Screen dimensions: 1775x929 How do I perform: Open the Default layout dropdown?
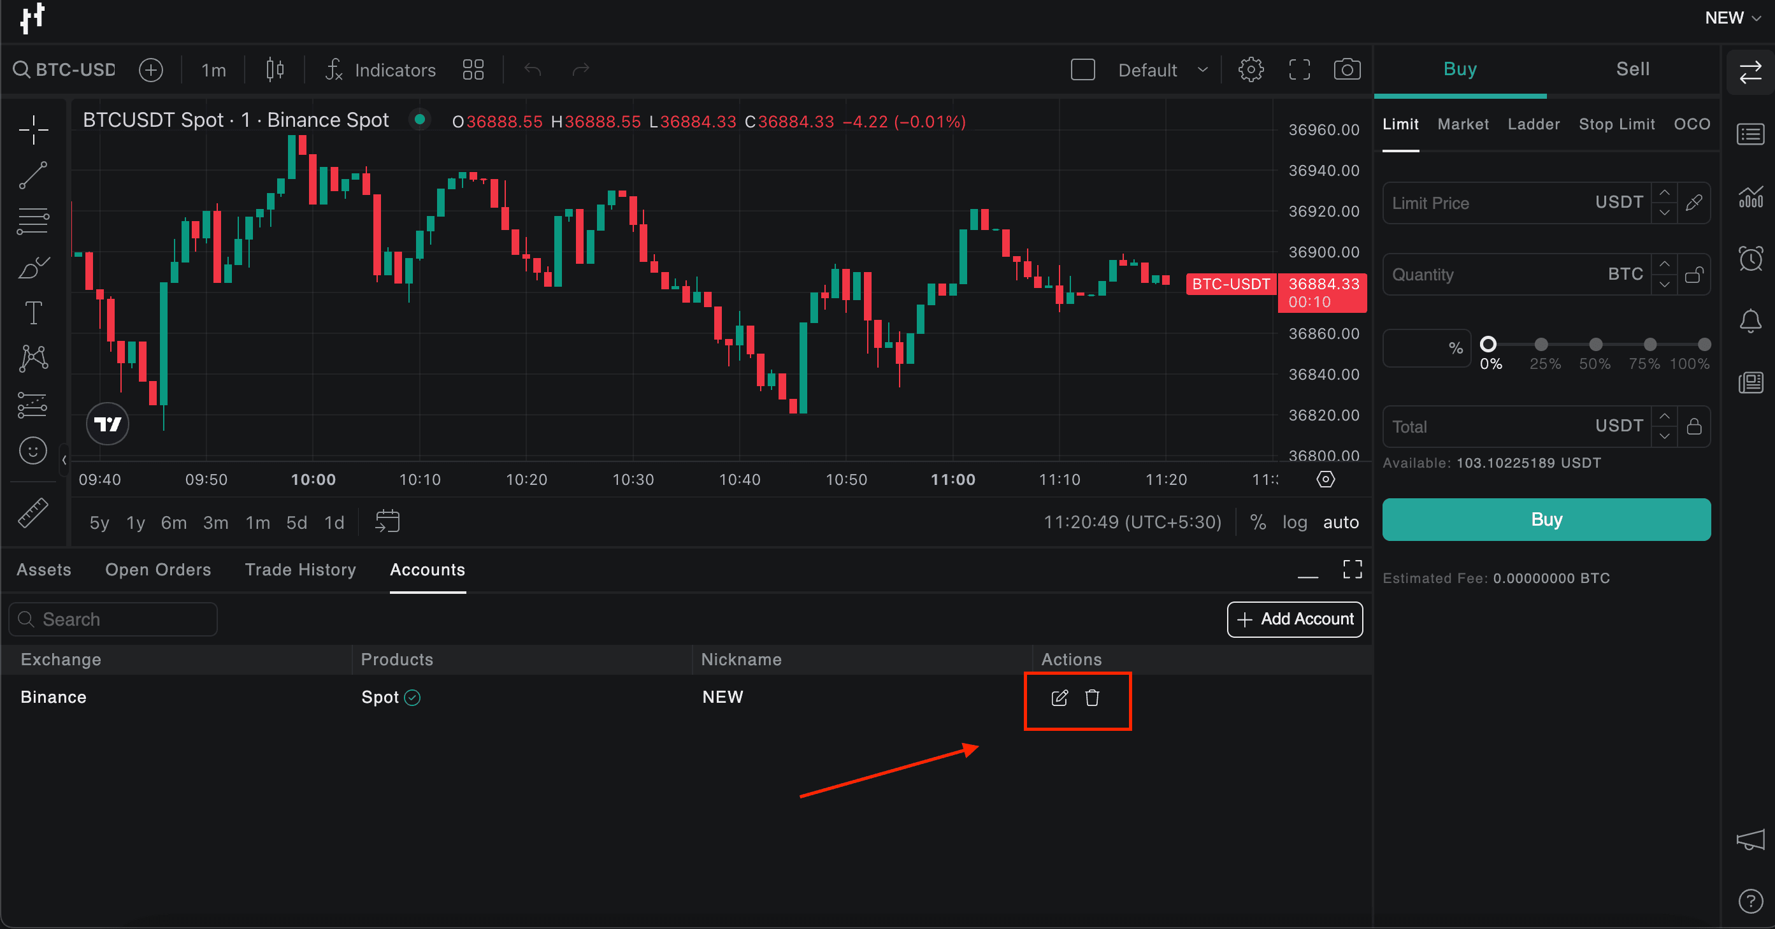coord(1163,69)
